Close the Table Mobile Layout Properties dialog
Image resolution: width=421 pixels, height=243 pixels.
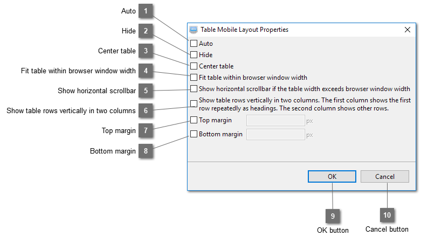coord(408,30)
